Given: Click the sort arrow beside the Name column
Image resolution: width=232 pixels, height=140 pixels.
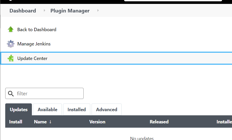Looking at the screenshot, I should pyautogui.click(x=50, y=122).
